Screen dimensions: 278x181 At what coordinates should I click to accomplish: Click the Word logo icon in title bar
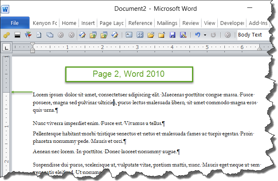[x=5, y=9]
